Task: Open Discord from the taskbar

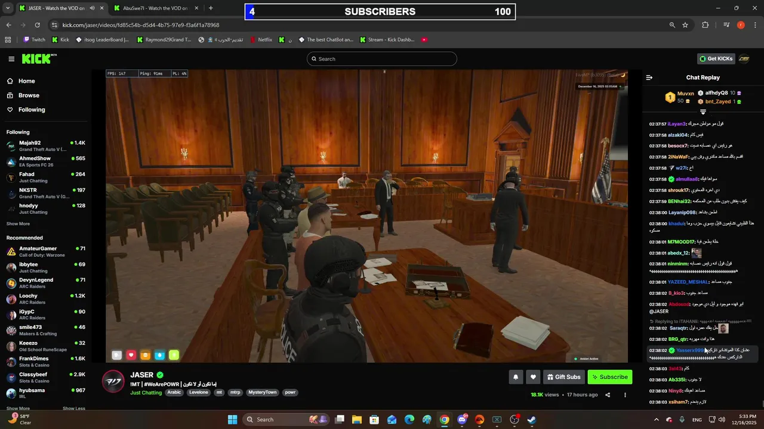Action: pyautogui.click(x=462, y=419)
